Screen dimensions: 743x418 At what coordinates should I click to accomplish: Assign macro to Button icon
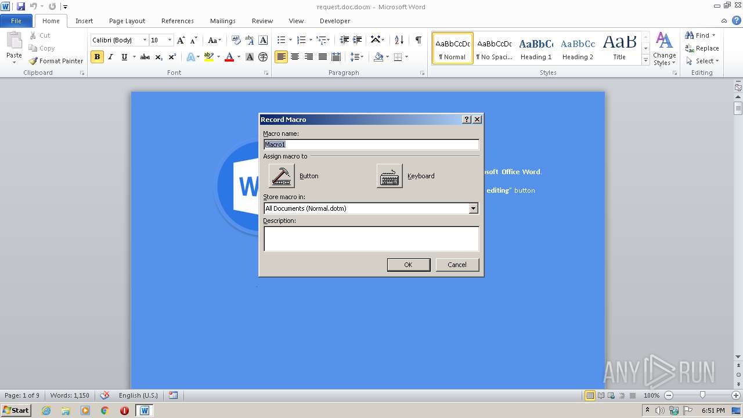point(282,176)
